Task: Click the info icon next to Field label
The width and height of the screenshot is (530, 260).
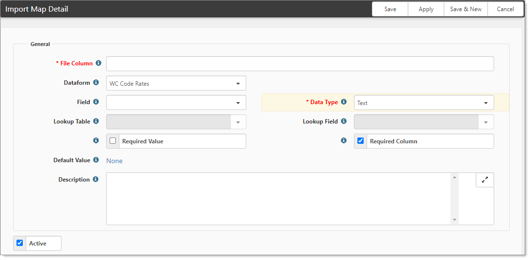Action: click(96, 102)
